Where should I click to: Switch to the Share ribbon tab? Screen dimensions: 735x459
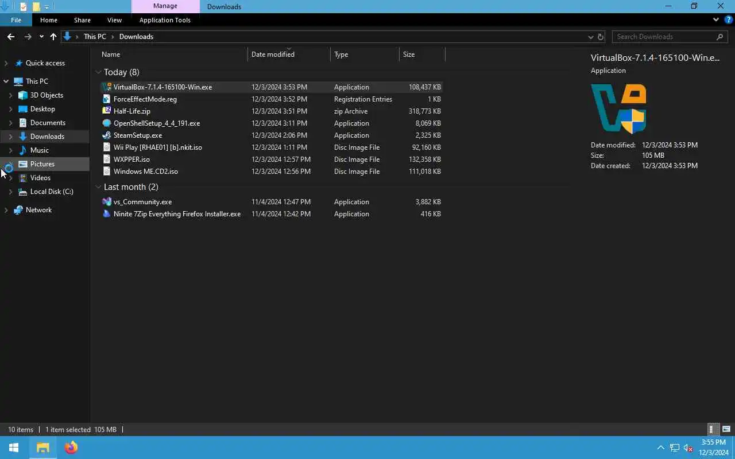pos(82,20)
